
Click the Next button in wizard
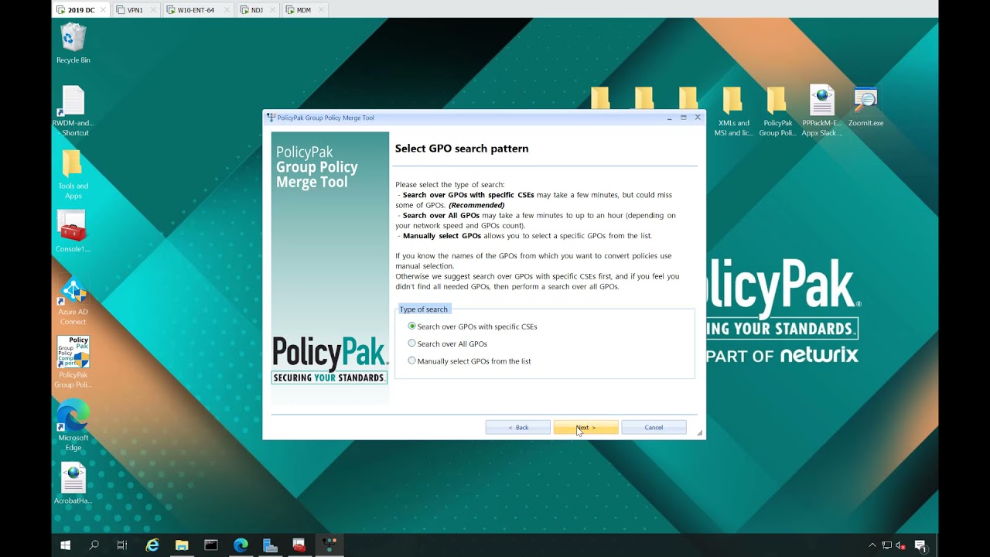[585, 427]
